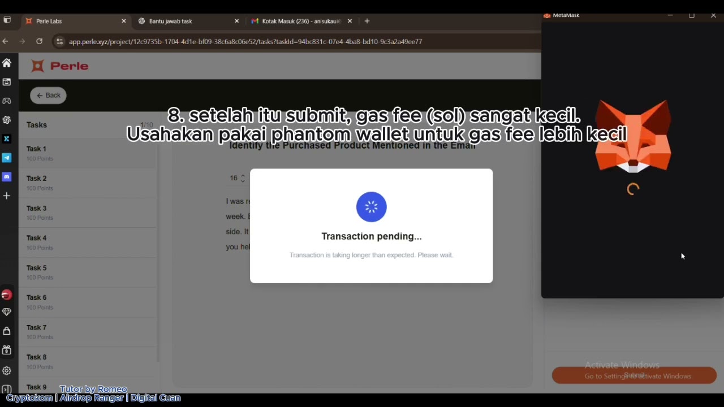Minimize the MetaMask window
Image resolution: width=724 pixels, height=407 pixels.
tap(670, 16)
